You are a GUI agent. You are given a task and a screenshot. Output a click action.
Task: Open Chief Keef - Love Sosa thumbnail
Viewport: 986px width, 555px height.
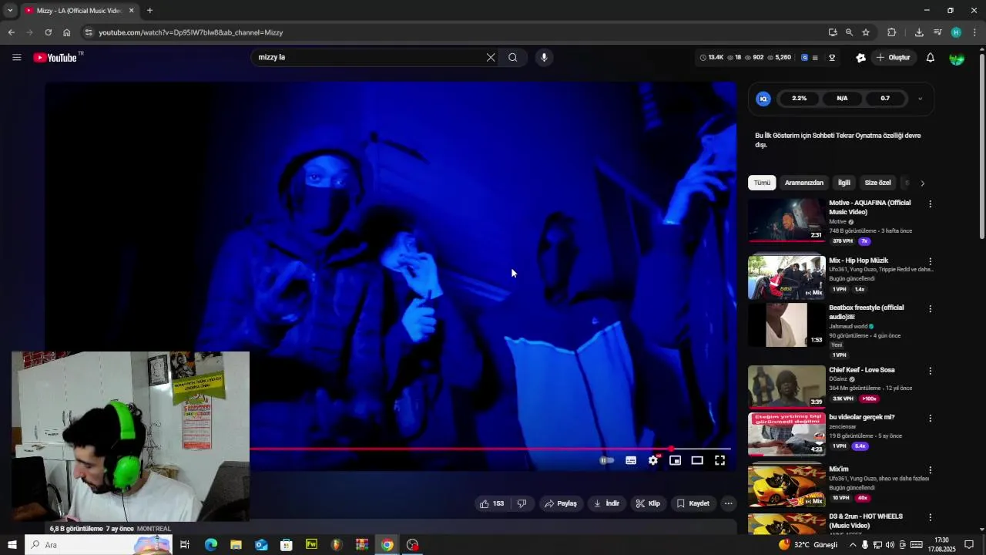click(786, 387)
